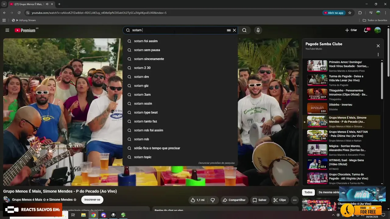390x219 pixels.
Task: Bookmark page with star icon
Action: (350, 13)
